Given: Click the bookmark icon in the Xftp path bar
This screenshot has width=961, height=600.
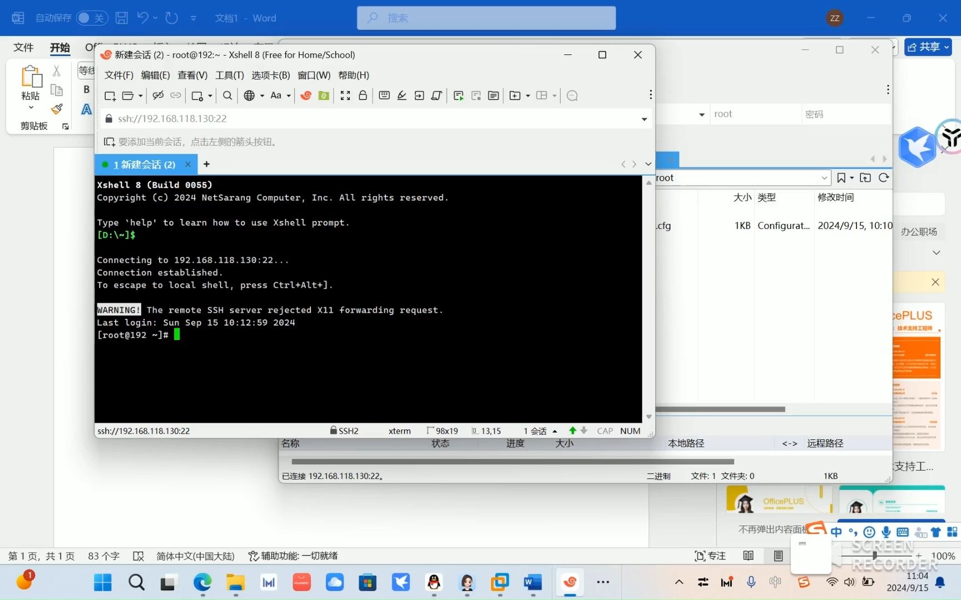Looking at the screenshot, I should [842, 178].
